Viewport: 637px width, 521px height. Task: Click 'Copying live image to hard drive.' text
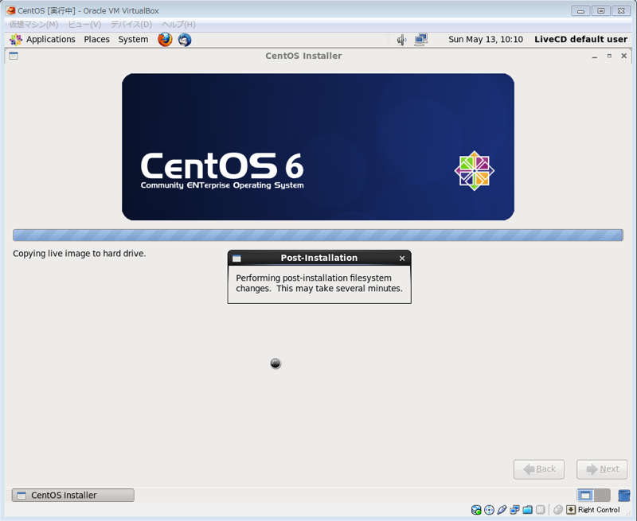pyautogui.click(x=79, y=254)
